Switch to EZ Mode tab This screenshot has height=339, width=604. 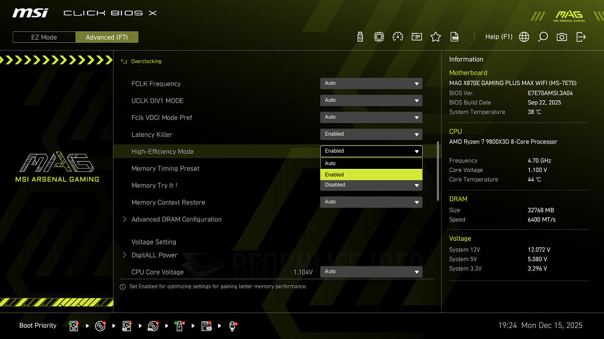44,37
